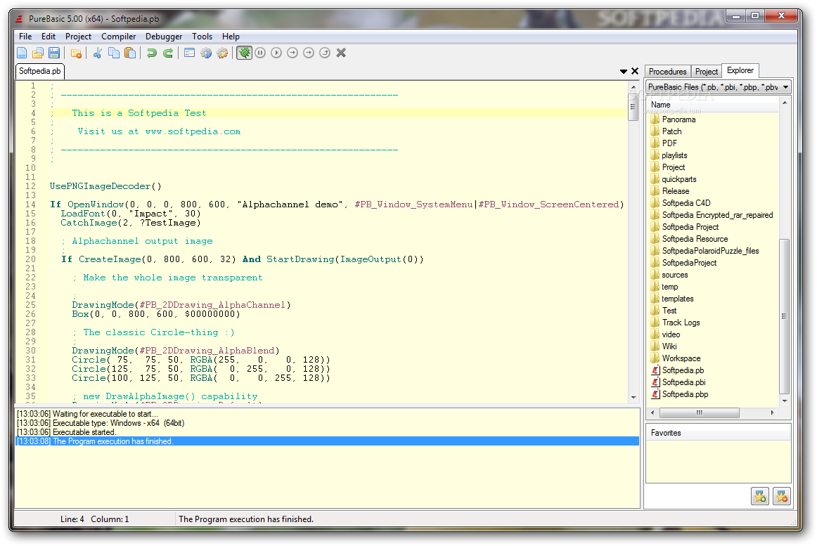
Task: Select the Explorer panel tab
Action: click(x=740, y=70)
